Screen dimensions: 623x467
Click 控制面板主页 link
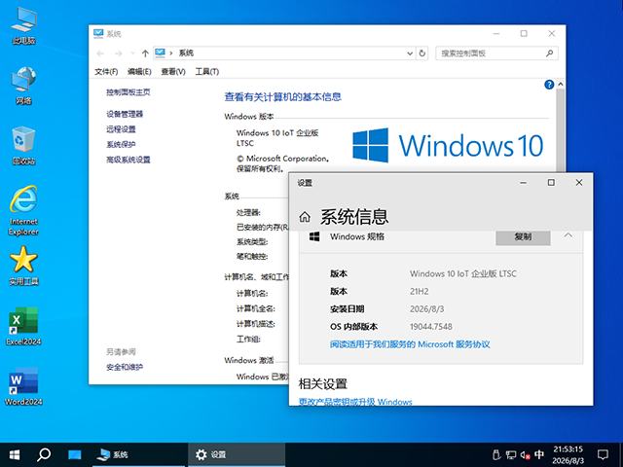click(128, 92)
